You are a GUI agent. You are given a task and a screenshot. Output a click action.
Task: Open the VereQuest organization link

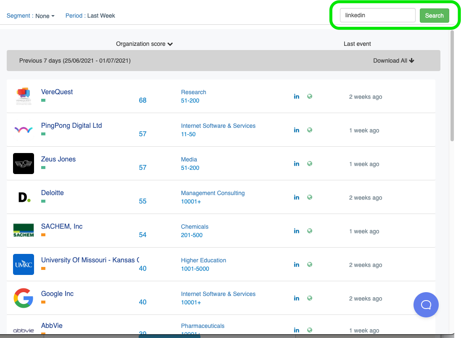click(x=57, y=92)
